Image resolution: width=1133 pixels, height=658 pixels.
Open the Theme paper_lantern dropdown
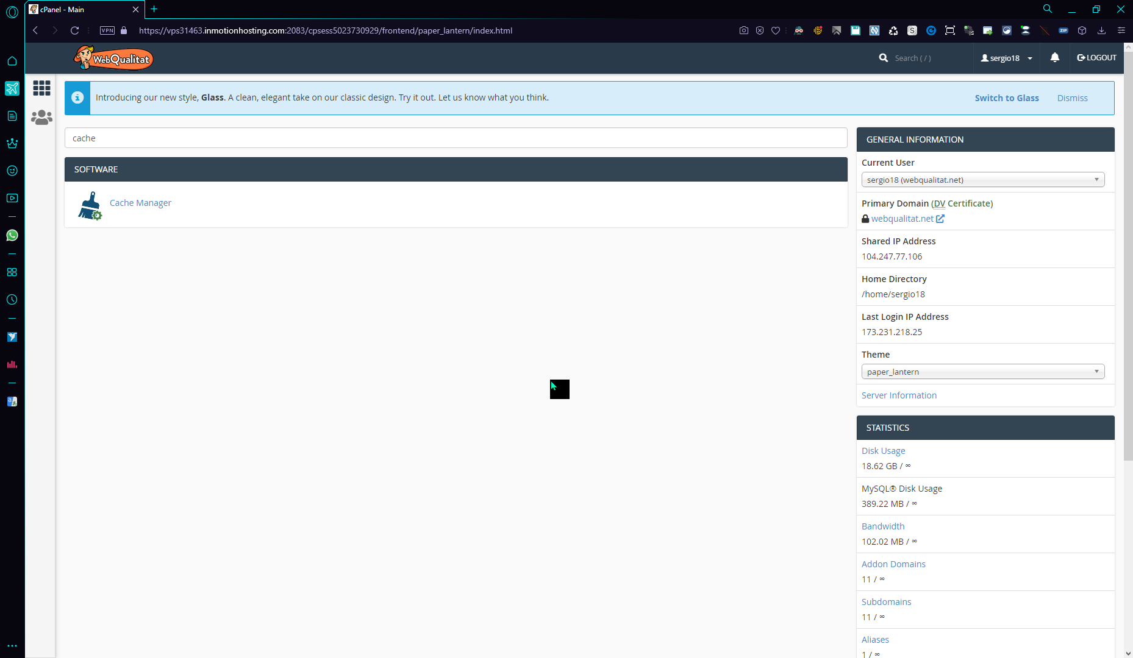[983, 372]
